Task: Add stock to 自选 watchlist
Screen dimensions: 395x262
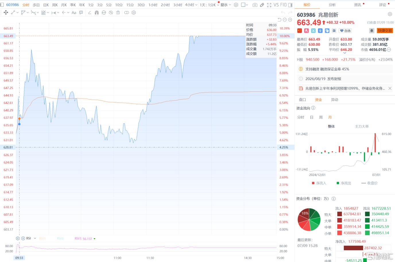Action: 345,31
